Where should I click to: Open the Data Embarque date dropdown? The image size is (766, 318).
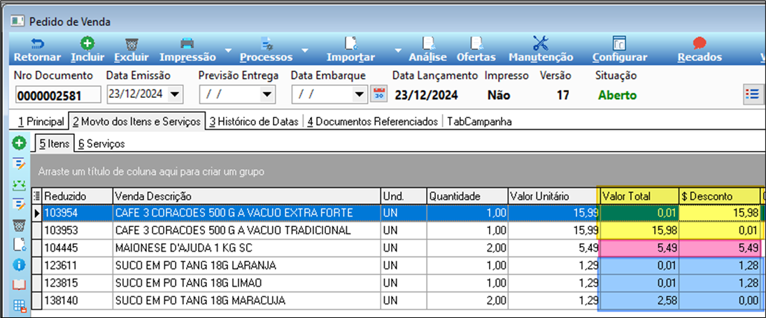click(360, 94)
